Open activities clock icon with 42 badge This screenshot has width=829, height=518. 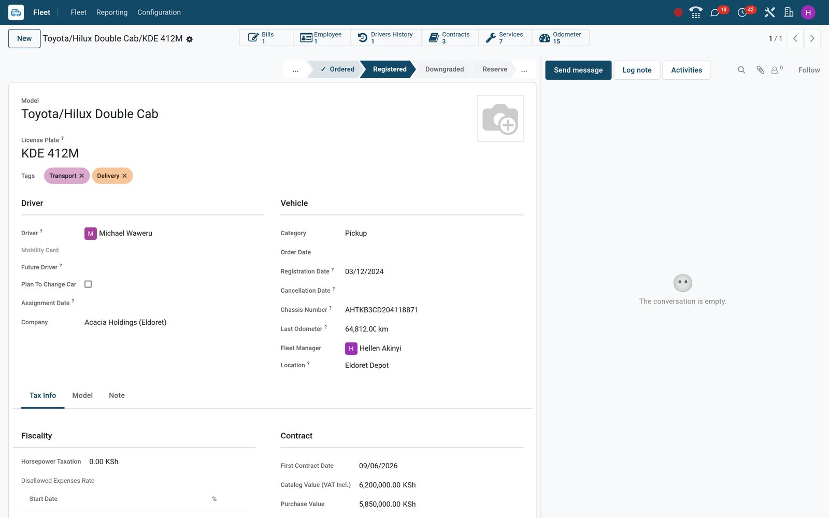(742, 12)
